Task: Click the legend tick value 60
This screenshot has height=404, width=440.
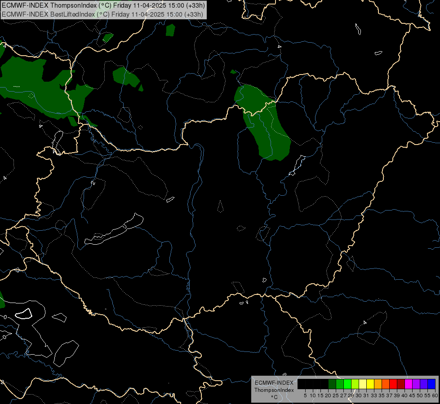Action: tap(435, 395)
